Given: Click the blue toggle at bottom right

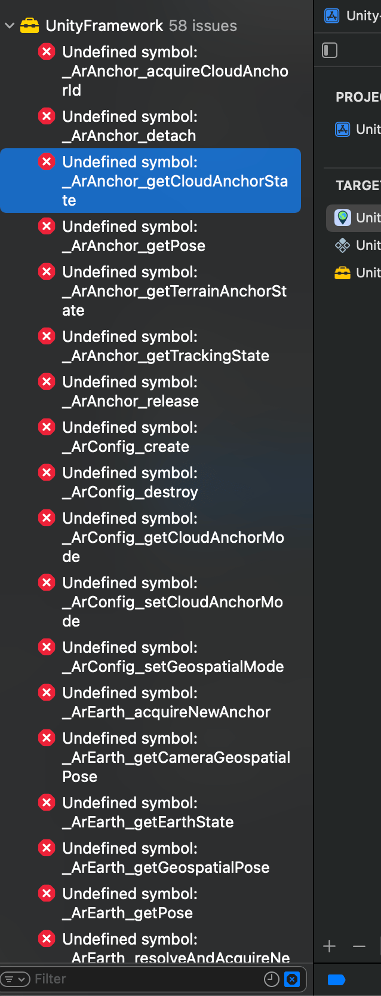Looking at the screenshot, I should (x=336, y=980).
